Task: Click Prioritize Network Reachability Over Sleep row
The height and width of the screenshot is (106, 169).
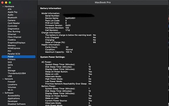Action: tap(68, 84)
